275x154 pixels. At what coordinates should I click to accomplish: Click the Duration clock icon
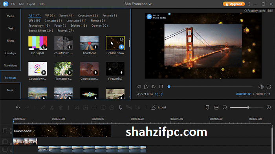coord(112,107)
